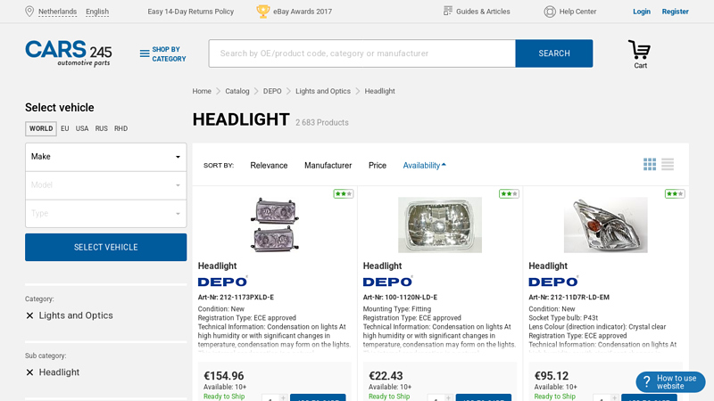Open Easy 14-Day Returns Policy link
The height and width of the screenshot is (401, 714).
[x=190, y=12]
